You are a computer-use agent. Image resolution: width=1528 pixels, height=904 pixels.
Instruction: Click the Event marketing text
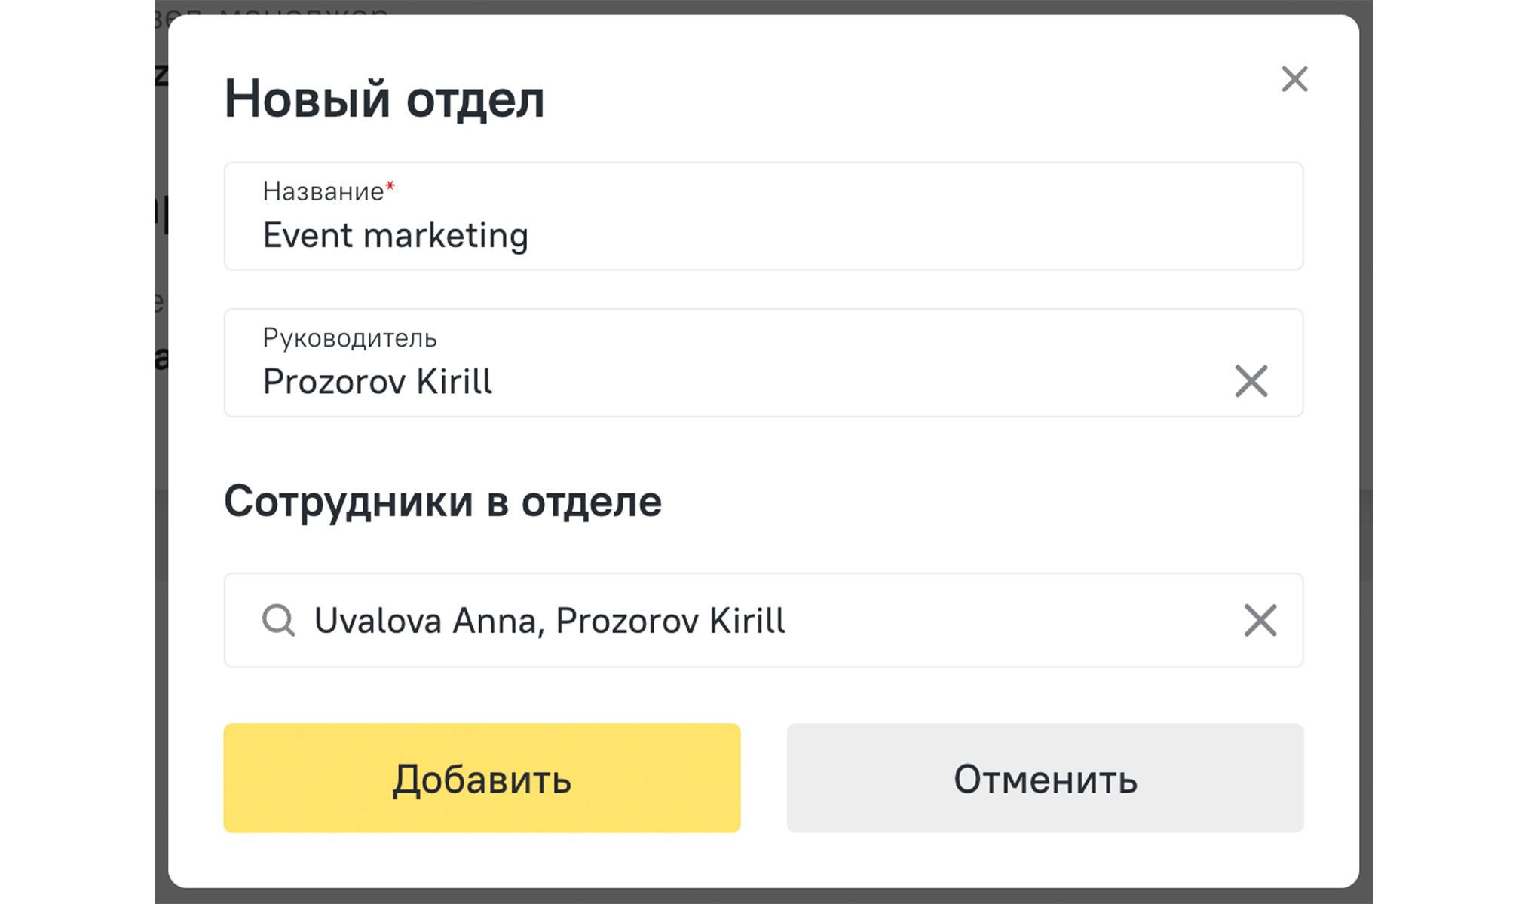[x=395, y=236]
